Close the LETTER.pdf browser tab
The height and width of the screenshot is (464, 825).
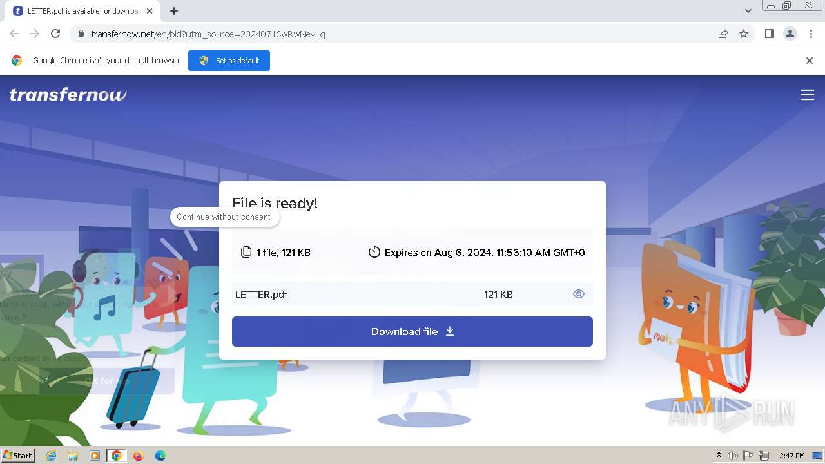(x=150, y=11)
